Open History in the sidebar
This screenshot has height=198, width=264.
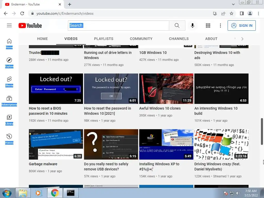tap(9, 139)
